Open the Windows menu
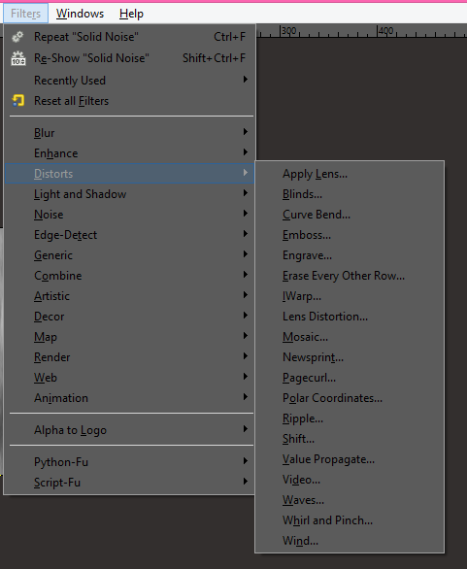 pos(80,14)
